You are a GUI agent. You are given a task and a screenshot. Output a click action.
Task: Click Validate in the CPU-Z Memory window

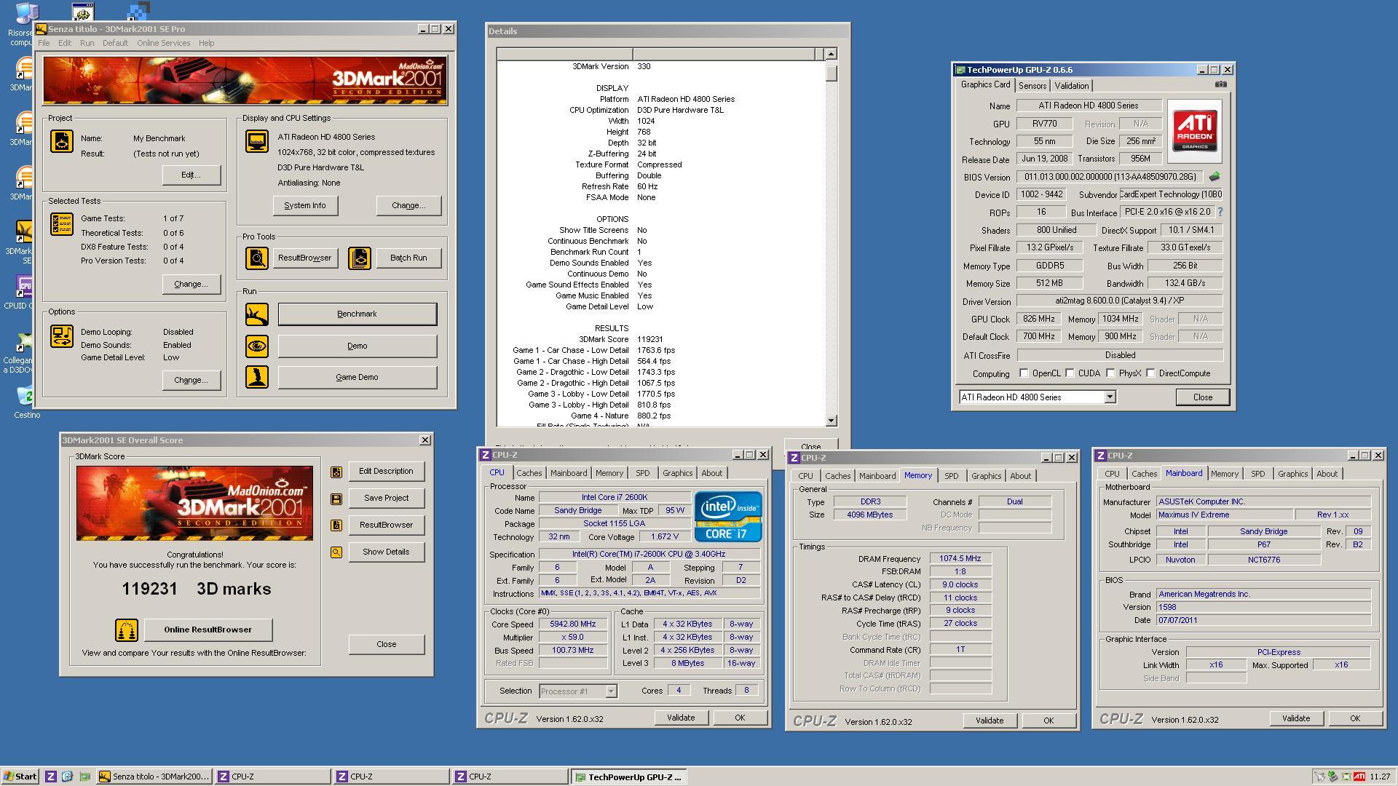989,720
